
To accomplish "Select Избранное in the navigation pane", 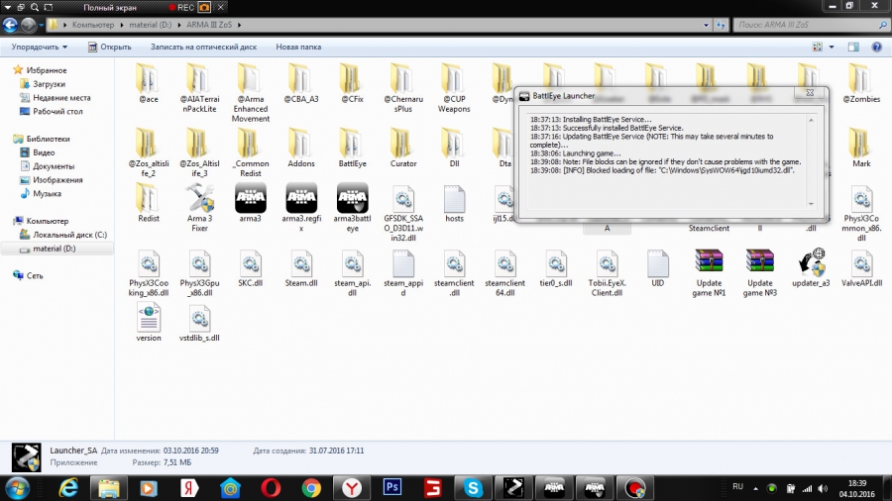I will (46, 70).
